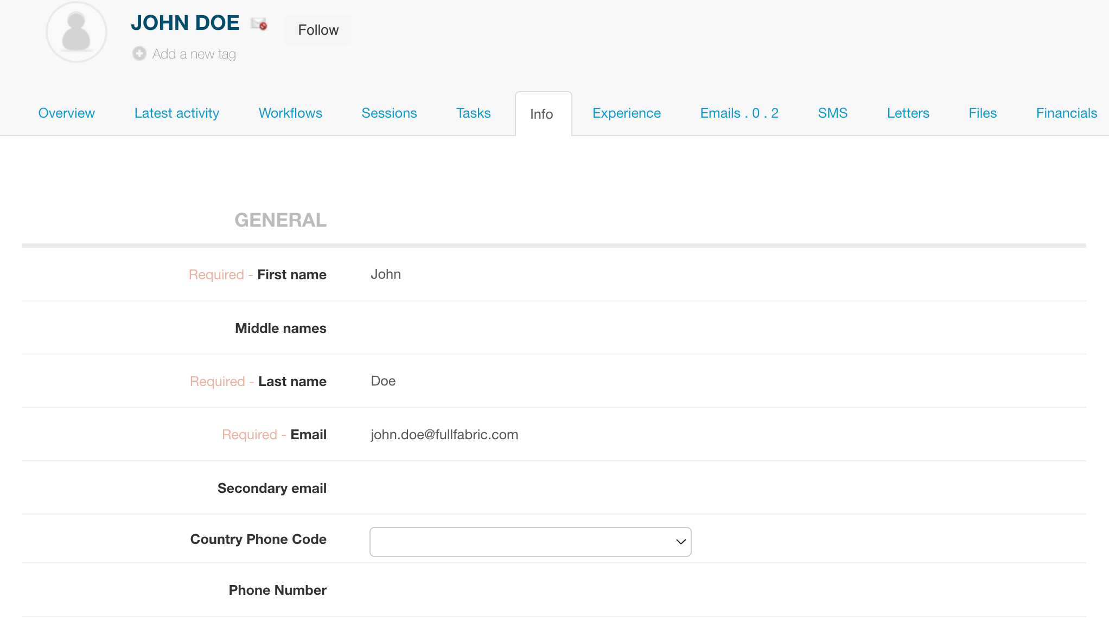1109x623 pixels.
Task: Switch to the Latest activity tab
Action: pyautogui.click(x=176, y=113)
